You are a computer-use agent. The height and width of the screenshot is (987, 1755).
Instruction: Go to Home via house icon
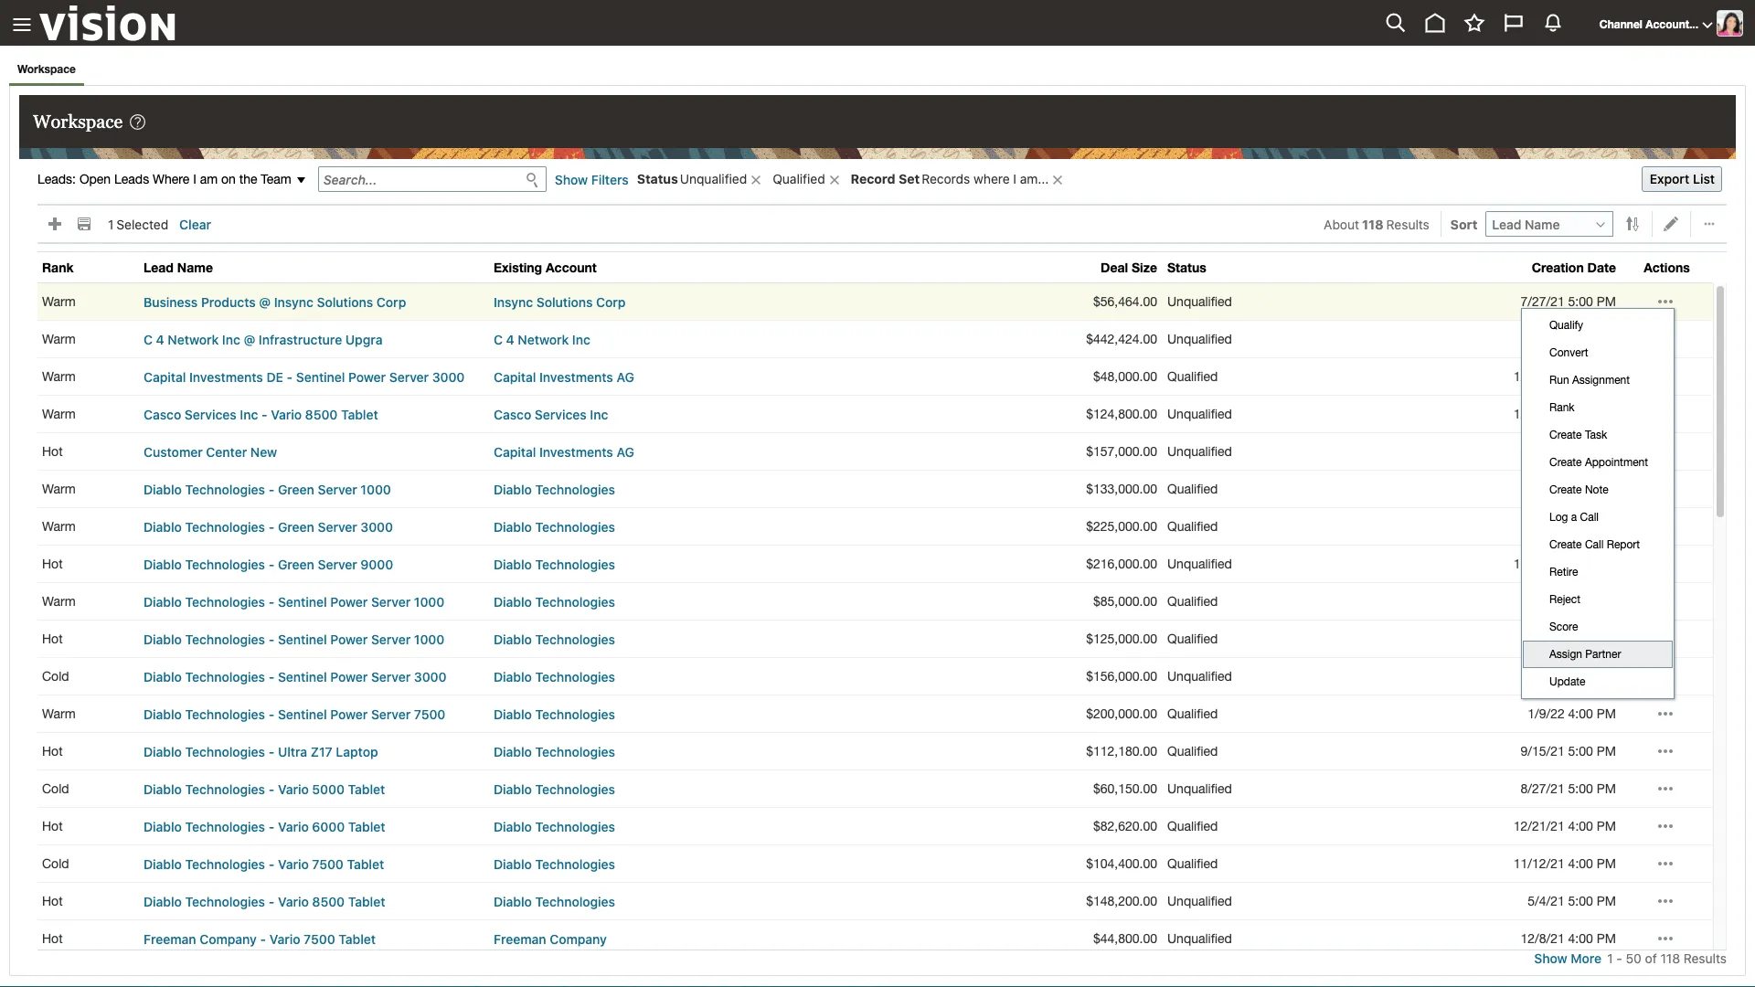click(1435, 24)
